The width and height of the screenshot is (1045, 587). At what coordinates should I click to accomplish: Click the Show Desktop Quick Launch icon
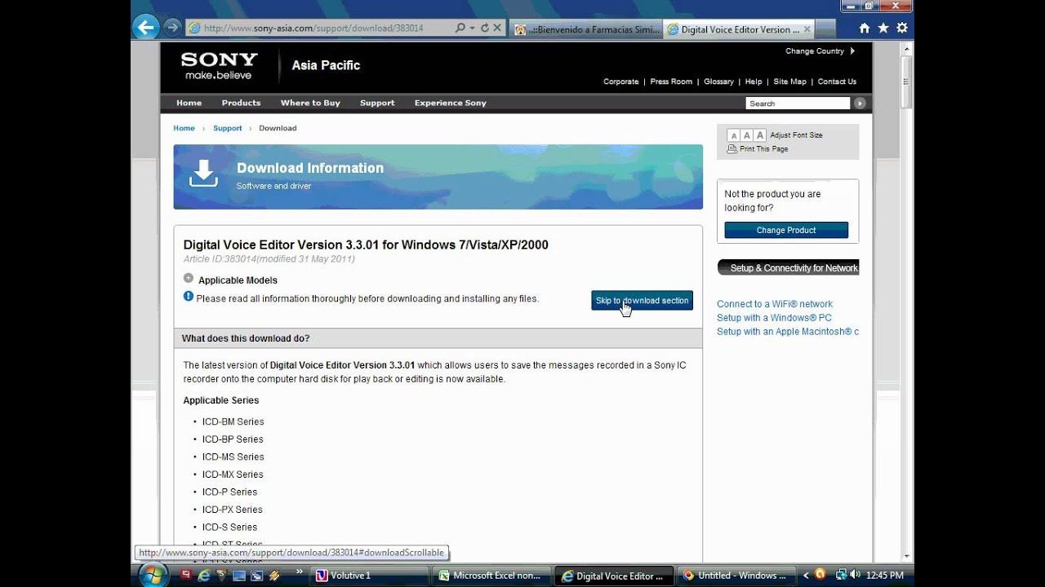pyautogui.click(x=239, y=576)
